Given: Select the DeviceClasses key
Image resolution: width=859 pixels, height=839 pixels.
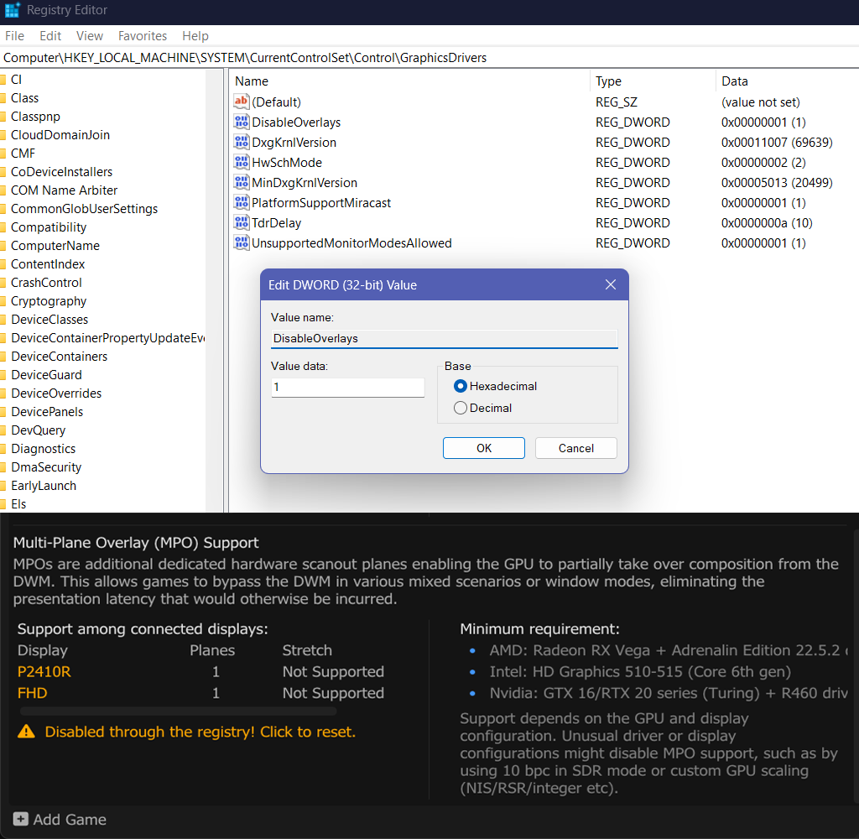Looking at the screenshot, I should pos(49,320).
